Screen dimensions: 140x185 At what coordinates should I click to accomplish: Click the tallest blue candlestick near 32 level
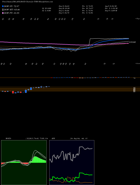26,91
